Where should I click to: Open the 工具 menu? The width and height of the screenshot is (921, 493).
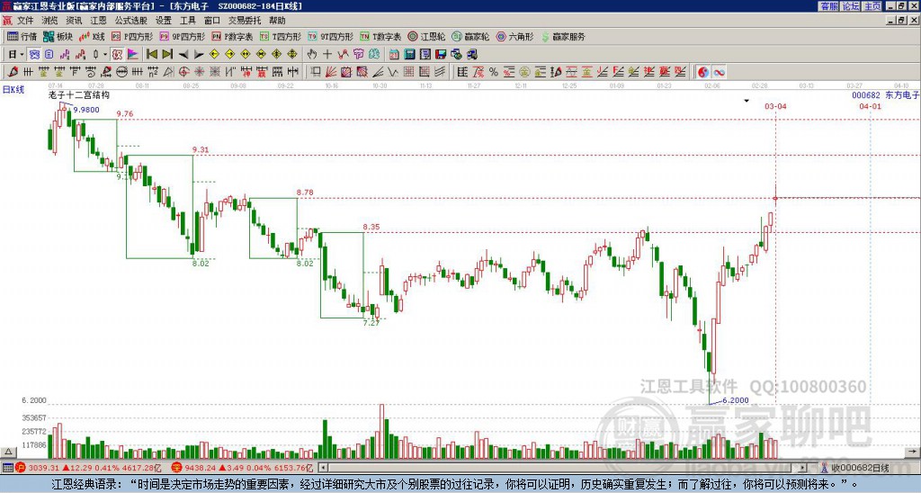(187, 20)
